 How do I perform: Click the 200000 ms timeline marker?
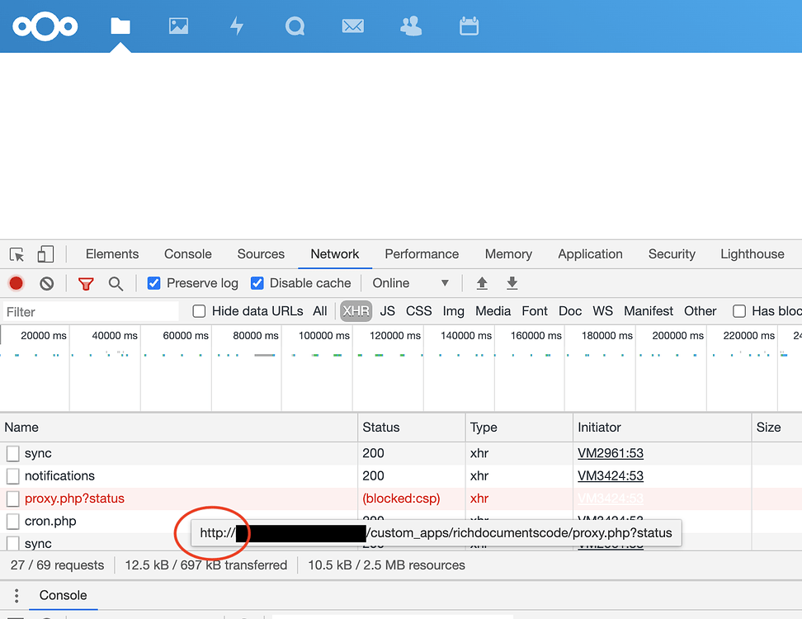(677, 336)
